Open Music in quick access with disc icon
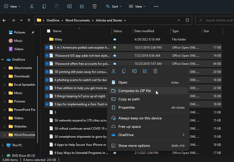Screen dimensions: 234x162 (x=16, y=41)
